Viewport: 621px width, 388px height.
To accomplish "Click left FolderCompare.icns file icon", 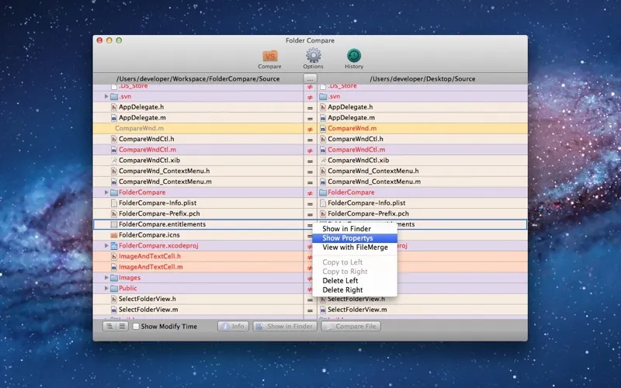I will point(114,235).
